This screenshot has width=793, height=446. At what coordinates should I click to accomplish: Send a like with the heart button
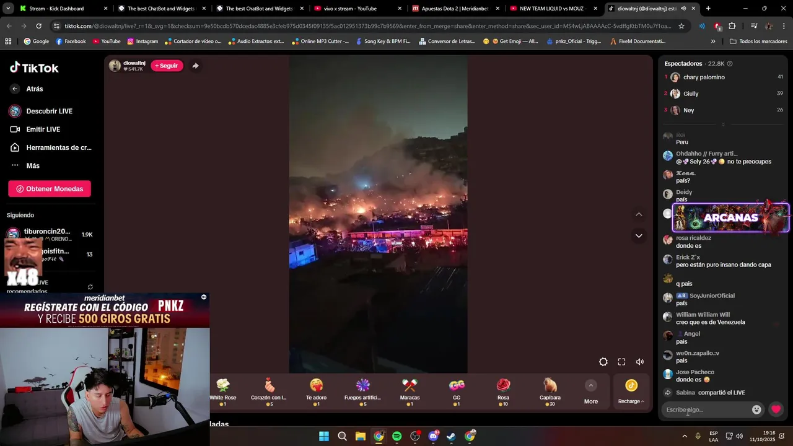pos(776,409)
